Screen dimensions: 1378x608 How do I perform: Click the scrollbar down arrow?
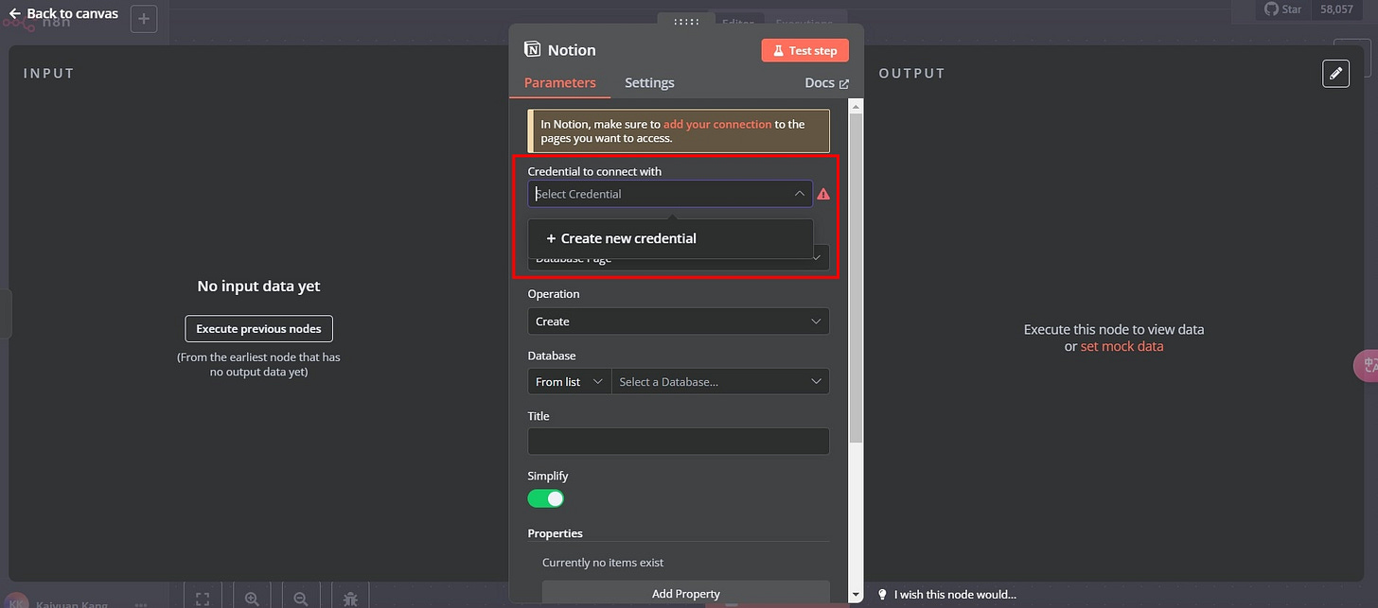(856, 595)
